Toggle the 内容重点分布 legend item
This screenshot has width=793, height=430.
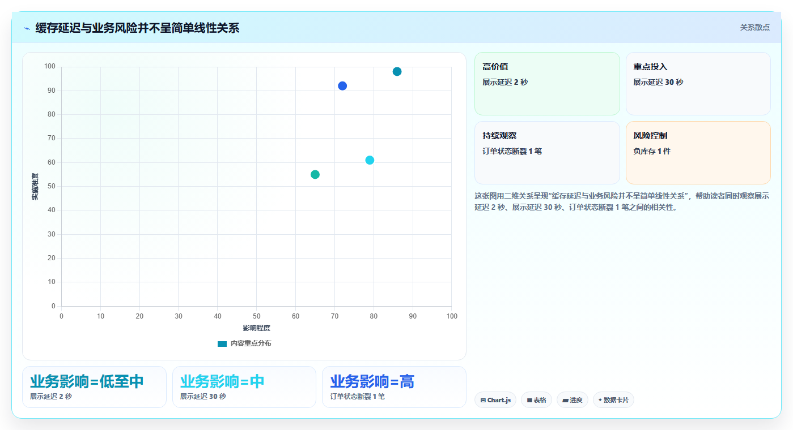pos(244,343)
